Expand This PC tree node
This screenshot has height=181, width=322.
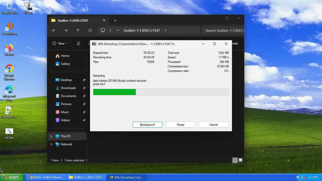pyautogui.click(x=51, y=136)
